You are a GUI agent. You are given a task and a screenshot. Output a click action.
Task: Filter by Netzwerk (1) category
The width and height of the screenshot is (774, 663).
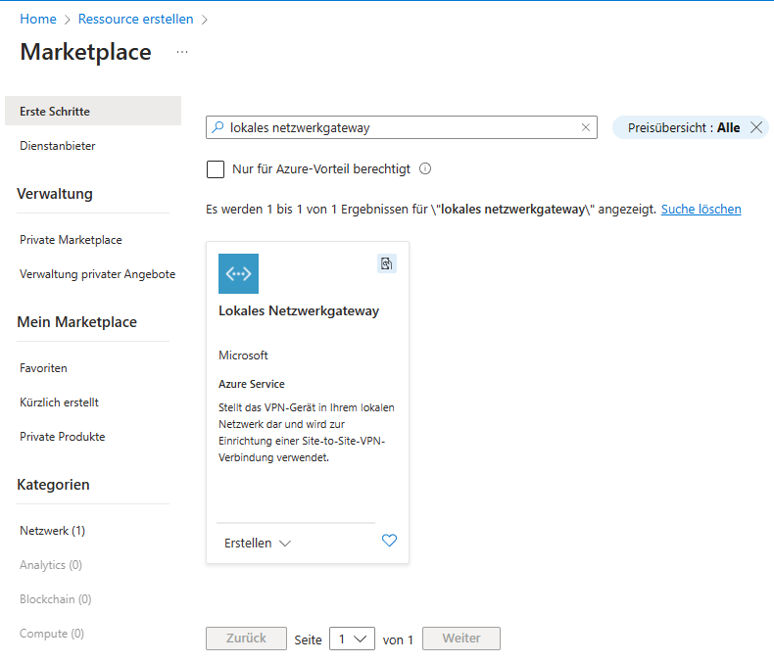(52, 530)
